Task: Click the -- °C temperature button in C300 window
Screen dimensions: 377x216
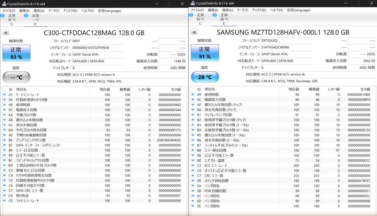Action: [x=16, y=77]
